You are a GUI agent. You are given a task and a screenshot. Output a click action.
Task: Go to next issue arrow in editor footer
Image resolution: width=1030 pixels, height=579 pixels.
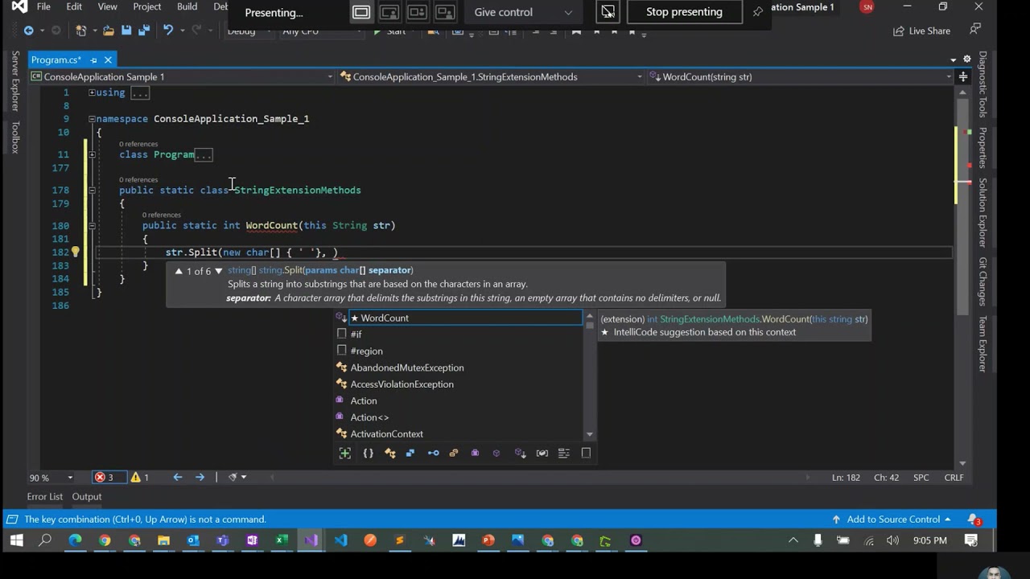click(200, 477)
